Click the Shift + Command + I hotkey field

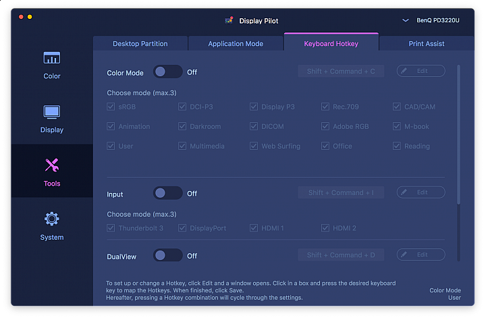point(341,192)
